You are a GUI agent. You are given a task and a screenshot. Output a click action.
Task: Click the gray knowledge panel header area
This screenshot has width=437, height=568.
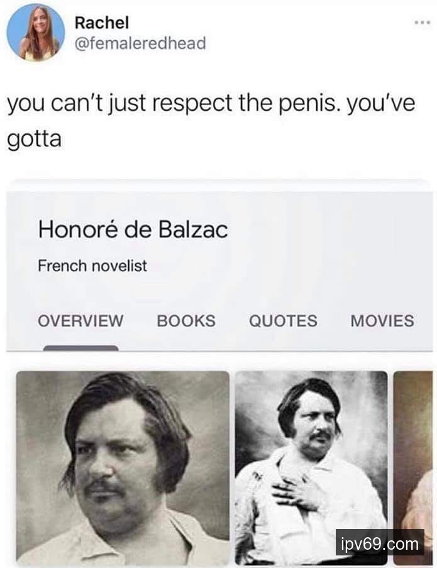tap(219, 271)
